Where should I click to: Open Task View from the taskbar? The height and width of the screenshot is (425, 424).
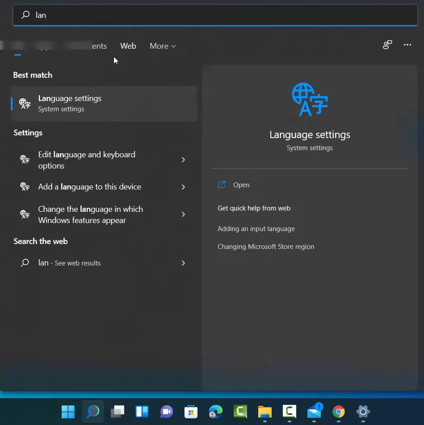pos(118,411)
